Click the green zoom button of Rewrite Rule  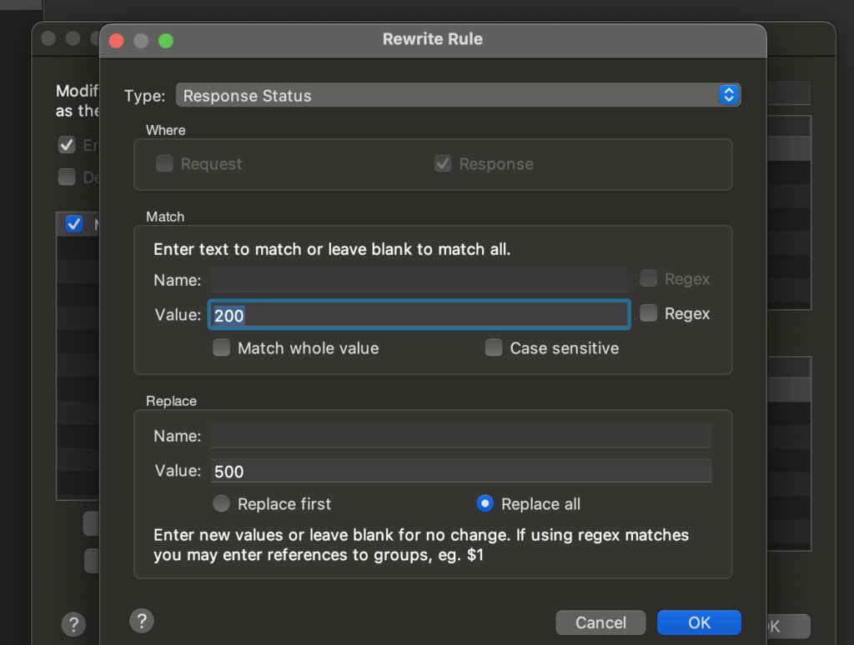pos(165,40)
